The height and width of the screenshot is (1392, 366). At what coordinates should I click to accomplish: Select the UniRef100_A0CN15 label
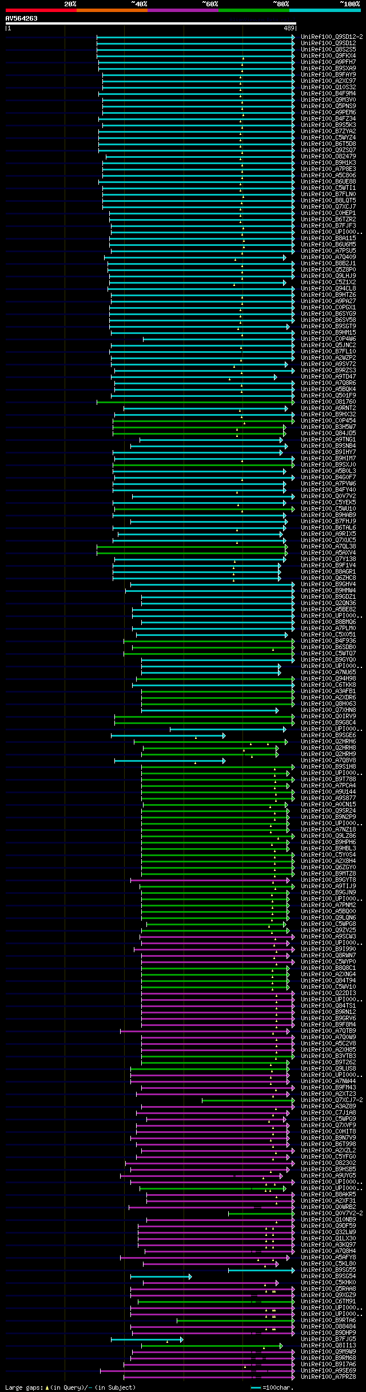(x=328, y=804)
